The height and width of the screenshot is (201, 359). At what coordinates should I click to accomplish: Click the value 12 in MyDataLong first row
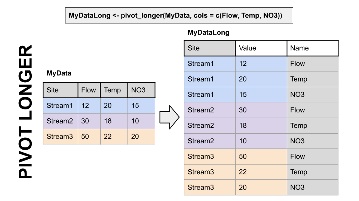[x=243, y=64]
